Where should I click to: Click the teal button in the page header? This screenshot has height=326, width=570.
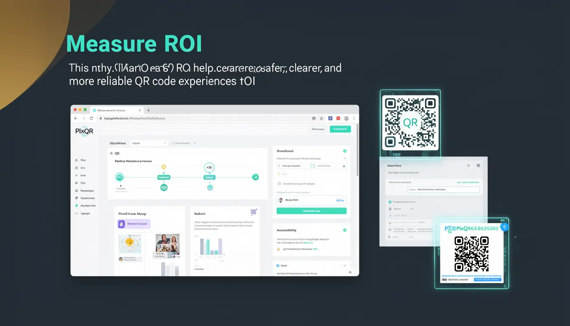pos(340,129)
